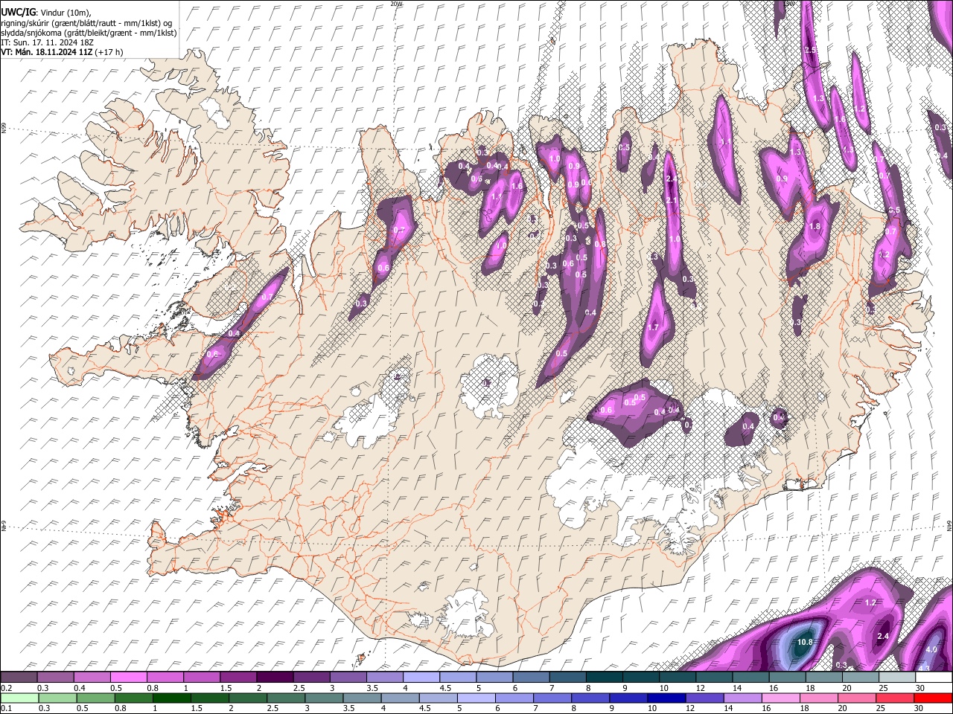Click the 0.2 label in the top legend row
The height and width of the screenshot is (714, 953).
[x=6, y=688]
